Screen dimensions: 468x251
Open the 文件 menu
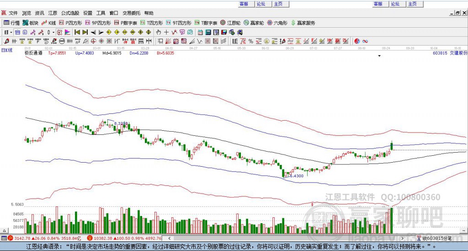coord(13,13)
